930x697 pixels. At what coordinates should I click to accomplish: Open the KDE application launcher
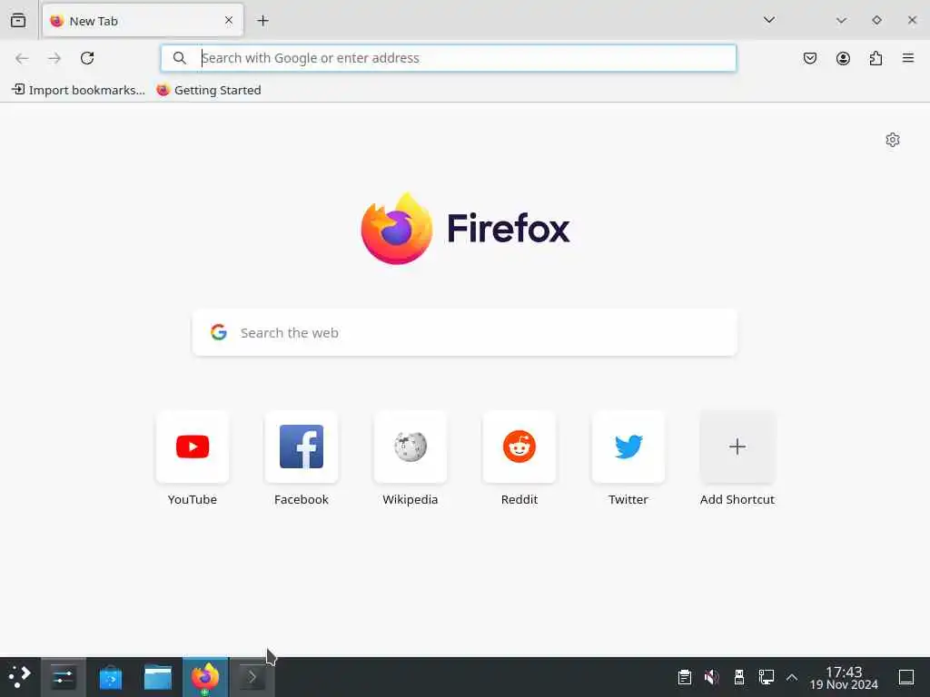tap(20, 676)
